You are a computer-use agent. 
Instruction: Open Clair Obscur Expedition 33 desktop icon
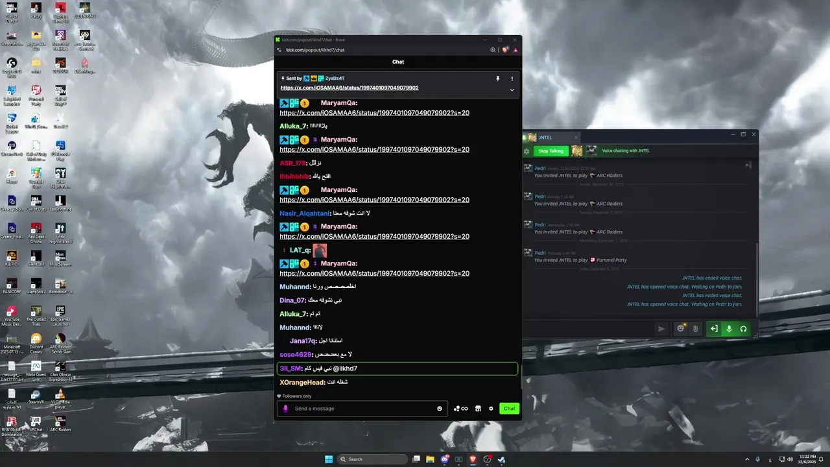pyautogui.click(x=60, y=372)
